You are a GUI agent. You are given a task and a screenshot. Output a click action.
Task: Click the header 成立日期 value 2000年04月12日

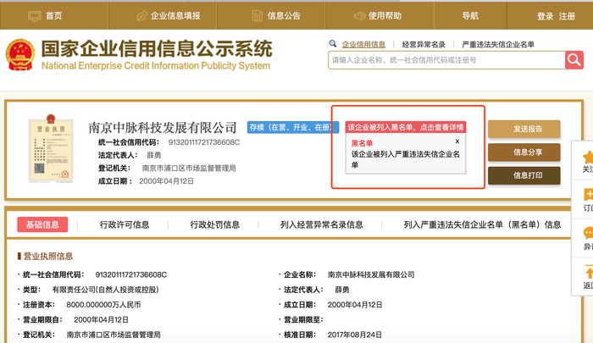[166, 181]
